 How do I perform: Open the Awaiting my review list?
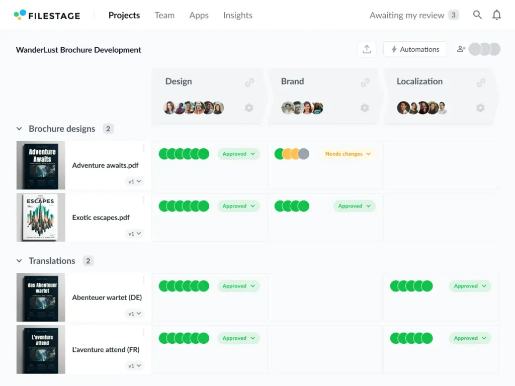(x=413, y=15)
